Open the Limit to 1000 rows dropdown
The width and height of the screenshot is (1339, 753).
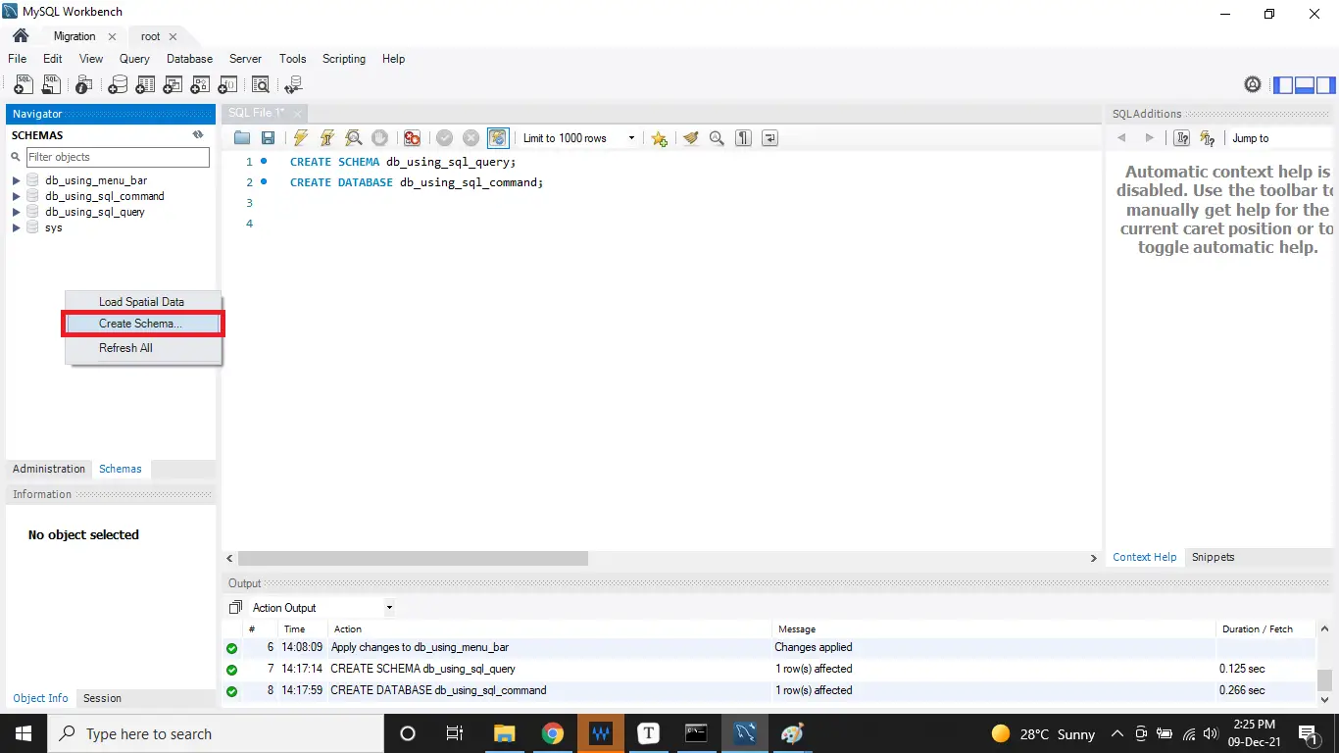coord(578,138)
